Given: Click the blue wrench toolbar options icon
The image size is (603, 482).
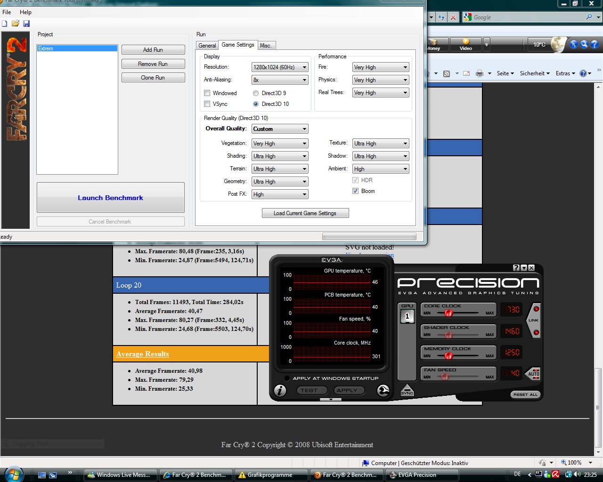Looking at the screenshot, I should [584, 45].
